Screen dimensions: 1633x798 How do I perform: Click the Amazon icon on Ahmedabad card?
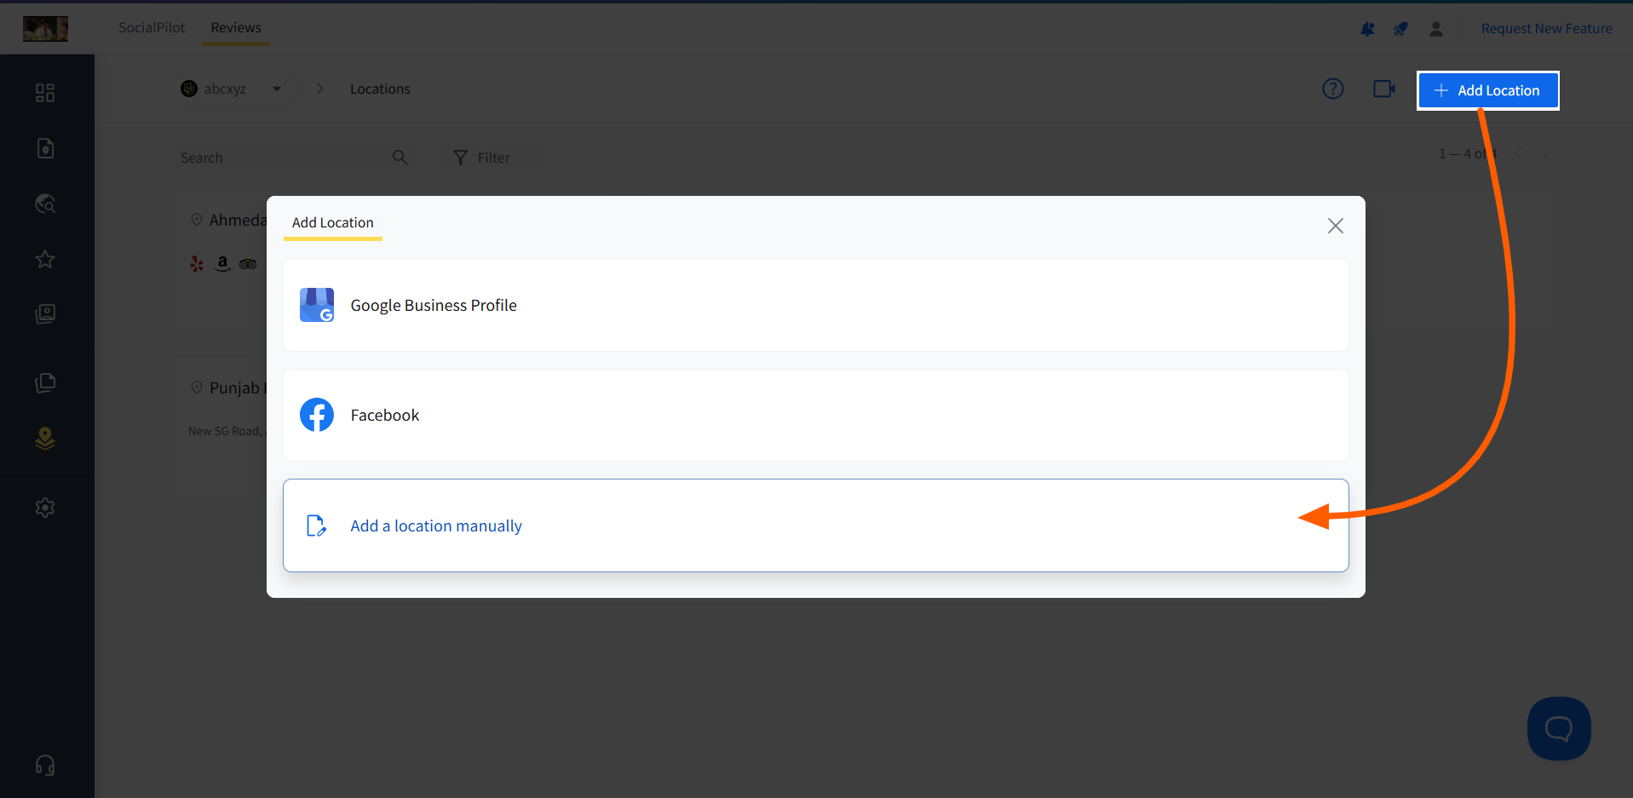tap(223, 263)
